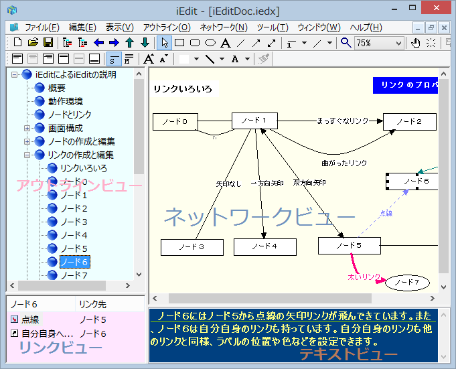The image size is (456, 369).
Task: Pick the two-way arrow link tool
Action: (x=272, y=43)
